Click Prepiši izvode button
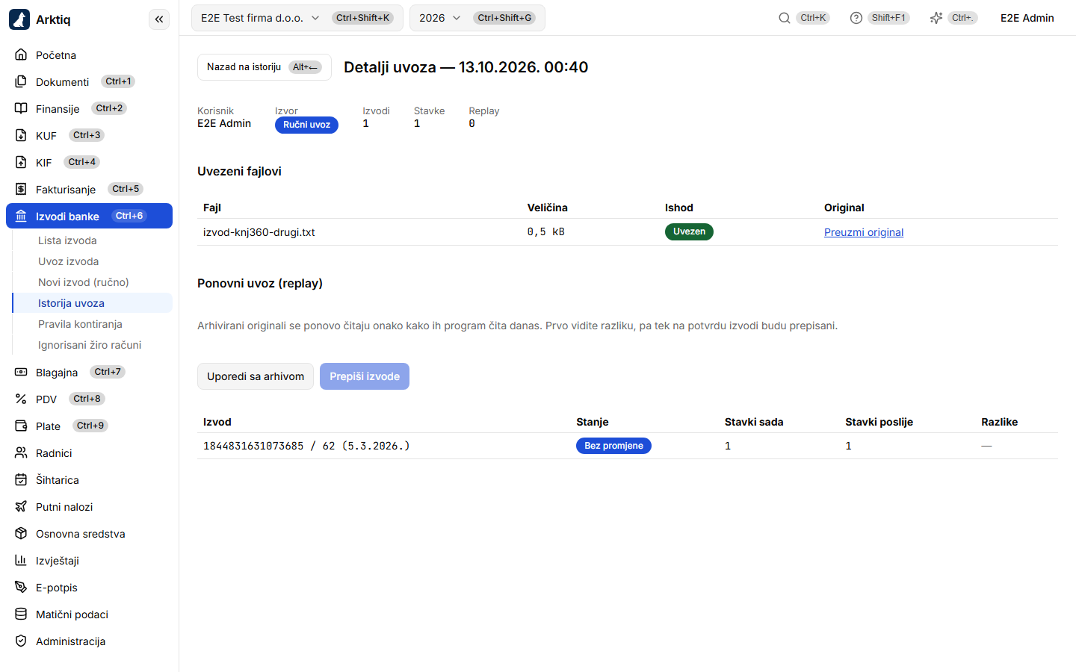 (365, 376)
